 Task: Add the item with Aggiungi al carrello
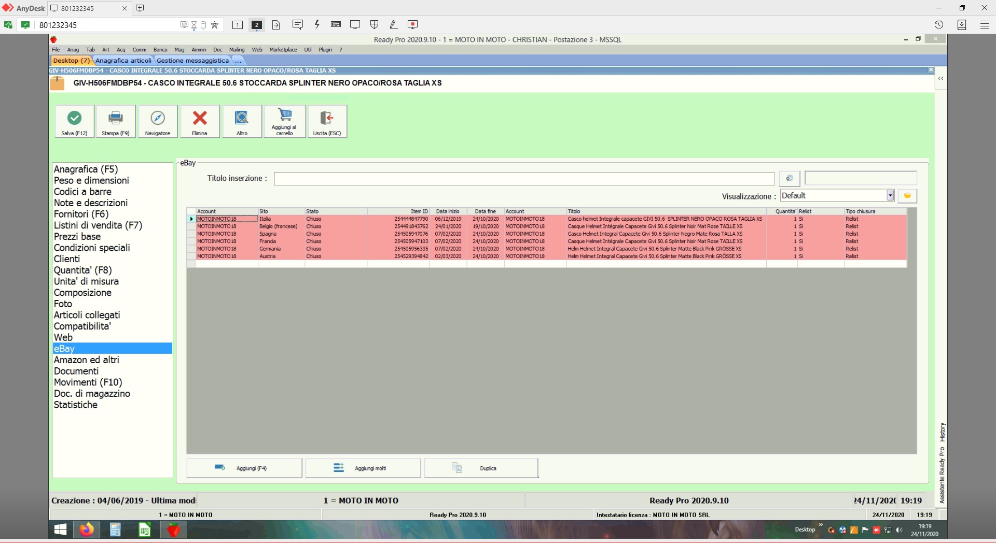[284, 121]
